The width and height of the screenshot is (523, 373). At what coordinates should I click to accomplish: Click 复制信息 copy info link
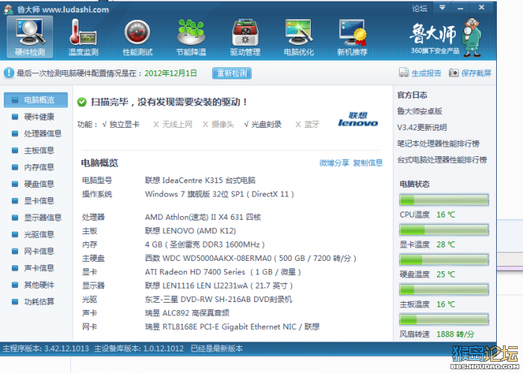368,163
